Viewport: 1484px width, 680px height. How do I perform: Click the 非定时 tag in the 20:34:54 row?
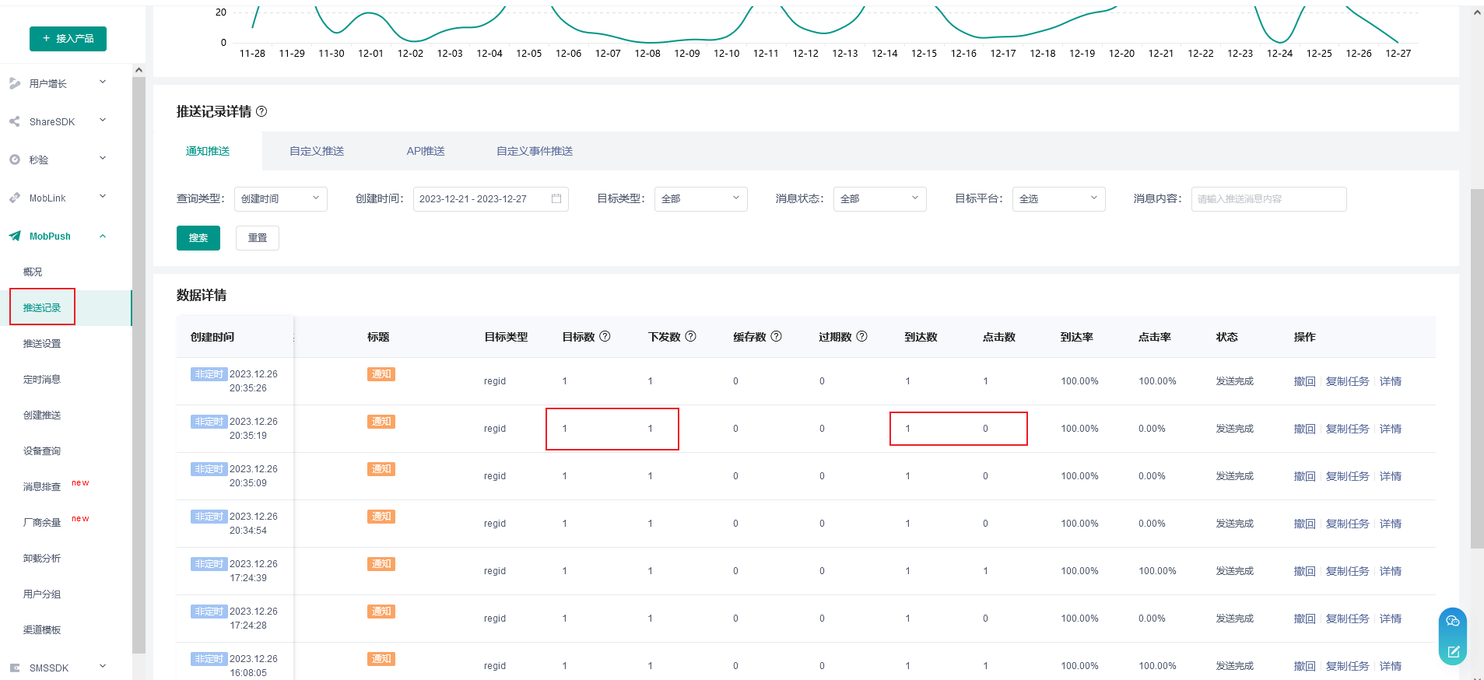pyautogui.click(x=209, y=517)
